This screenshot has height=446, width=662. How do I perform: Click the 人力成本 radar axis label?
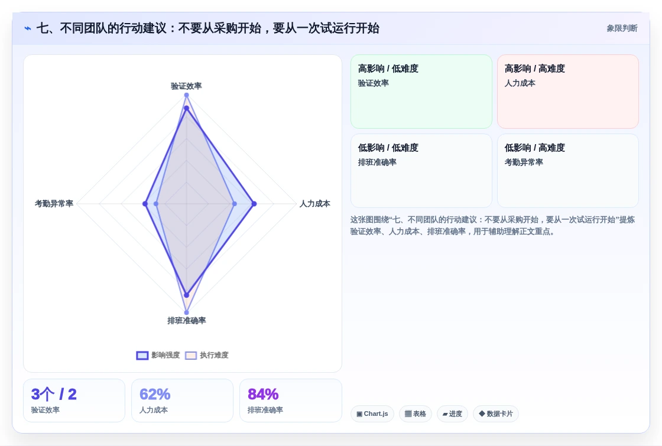click(x=314, y=204)
